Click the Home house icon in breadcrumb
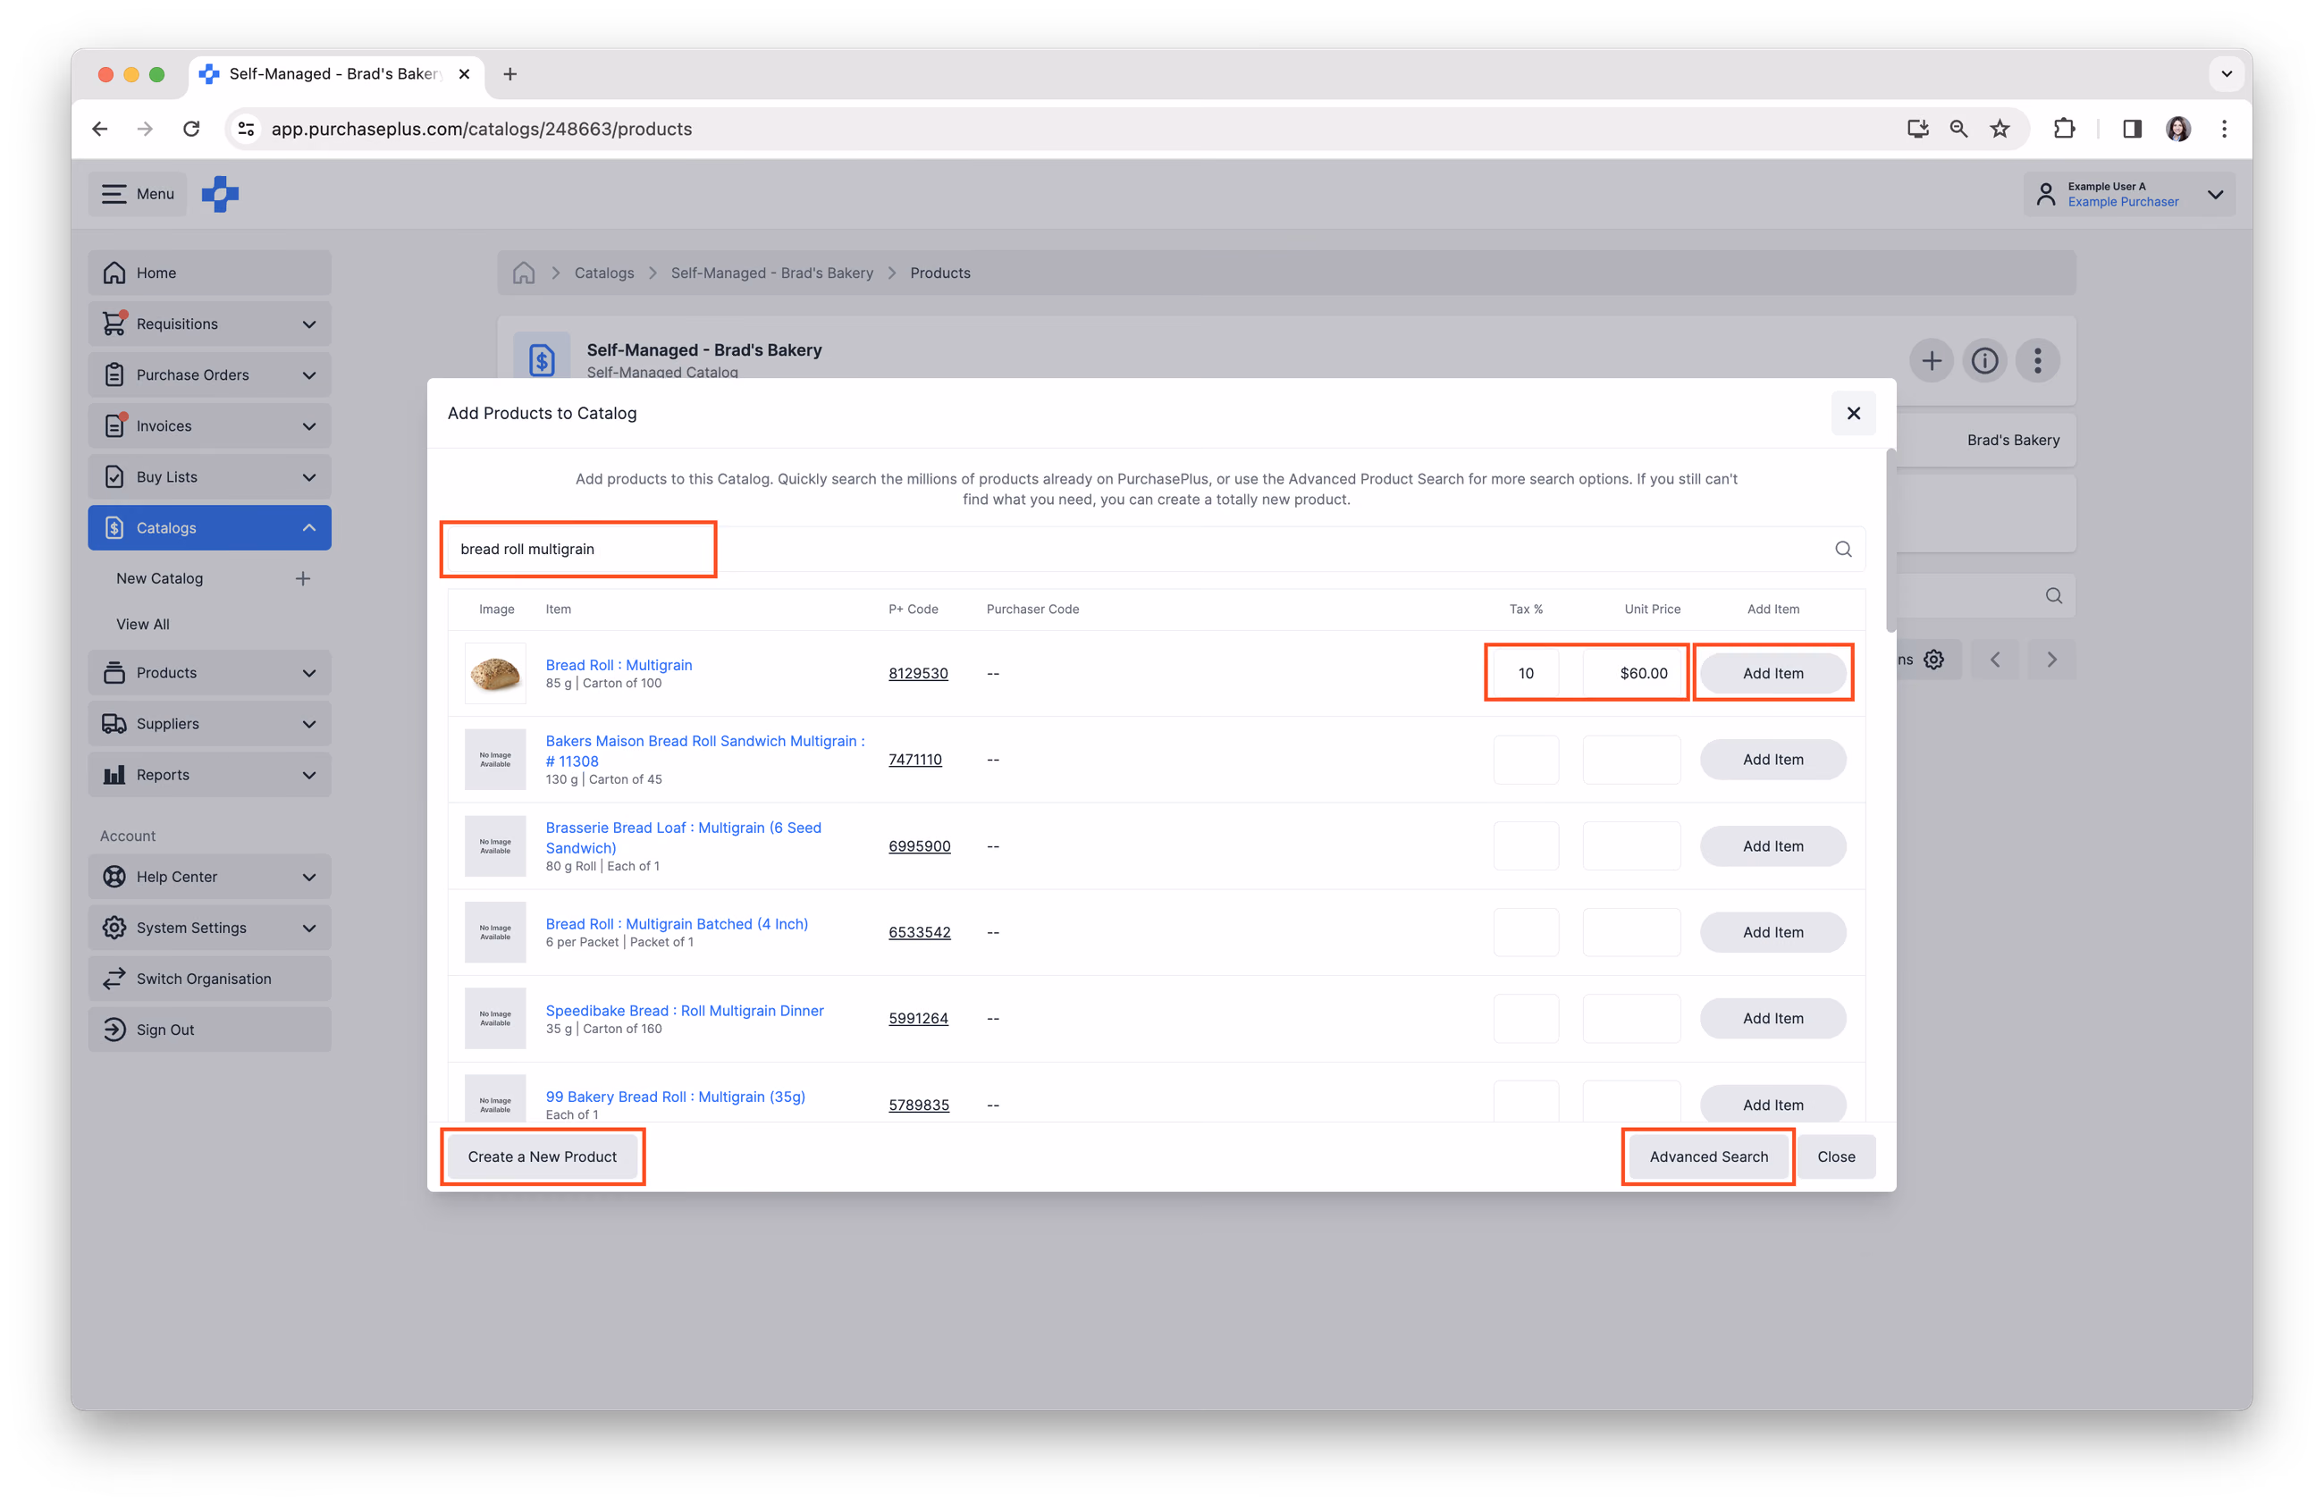Viewport: 2324px width, 1505px height. (524, 273)
